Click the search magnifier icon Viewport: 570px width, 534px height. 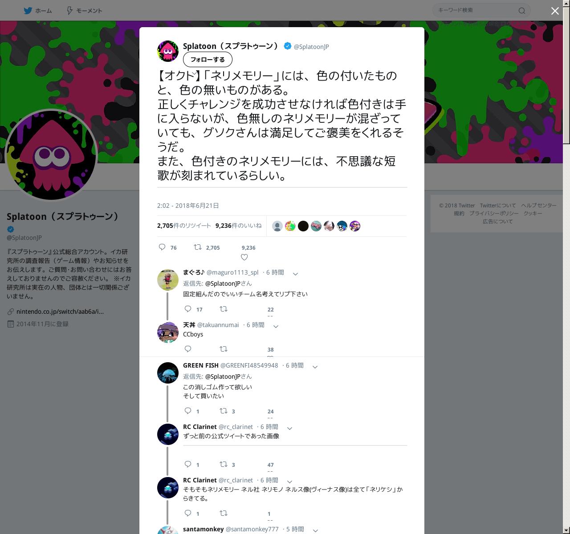(x=522, y=10)
